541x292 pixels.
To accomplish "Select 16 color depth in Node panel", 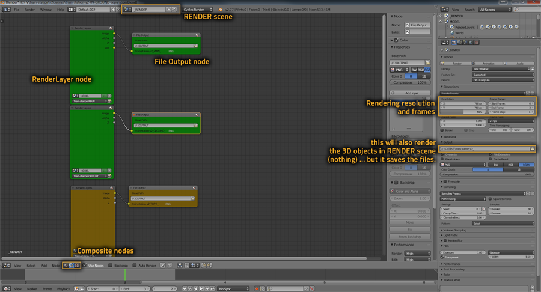I will tap(424, 76).
